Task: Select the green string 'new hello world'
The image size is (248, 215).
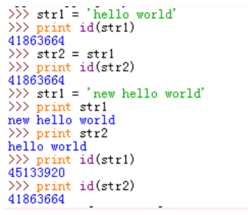Action: pyautogui.click(x=146, y=93)
